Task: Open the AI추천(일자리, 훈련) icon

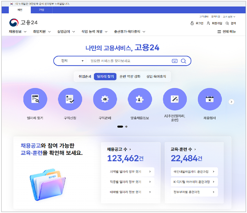Action: pos(175,99)
